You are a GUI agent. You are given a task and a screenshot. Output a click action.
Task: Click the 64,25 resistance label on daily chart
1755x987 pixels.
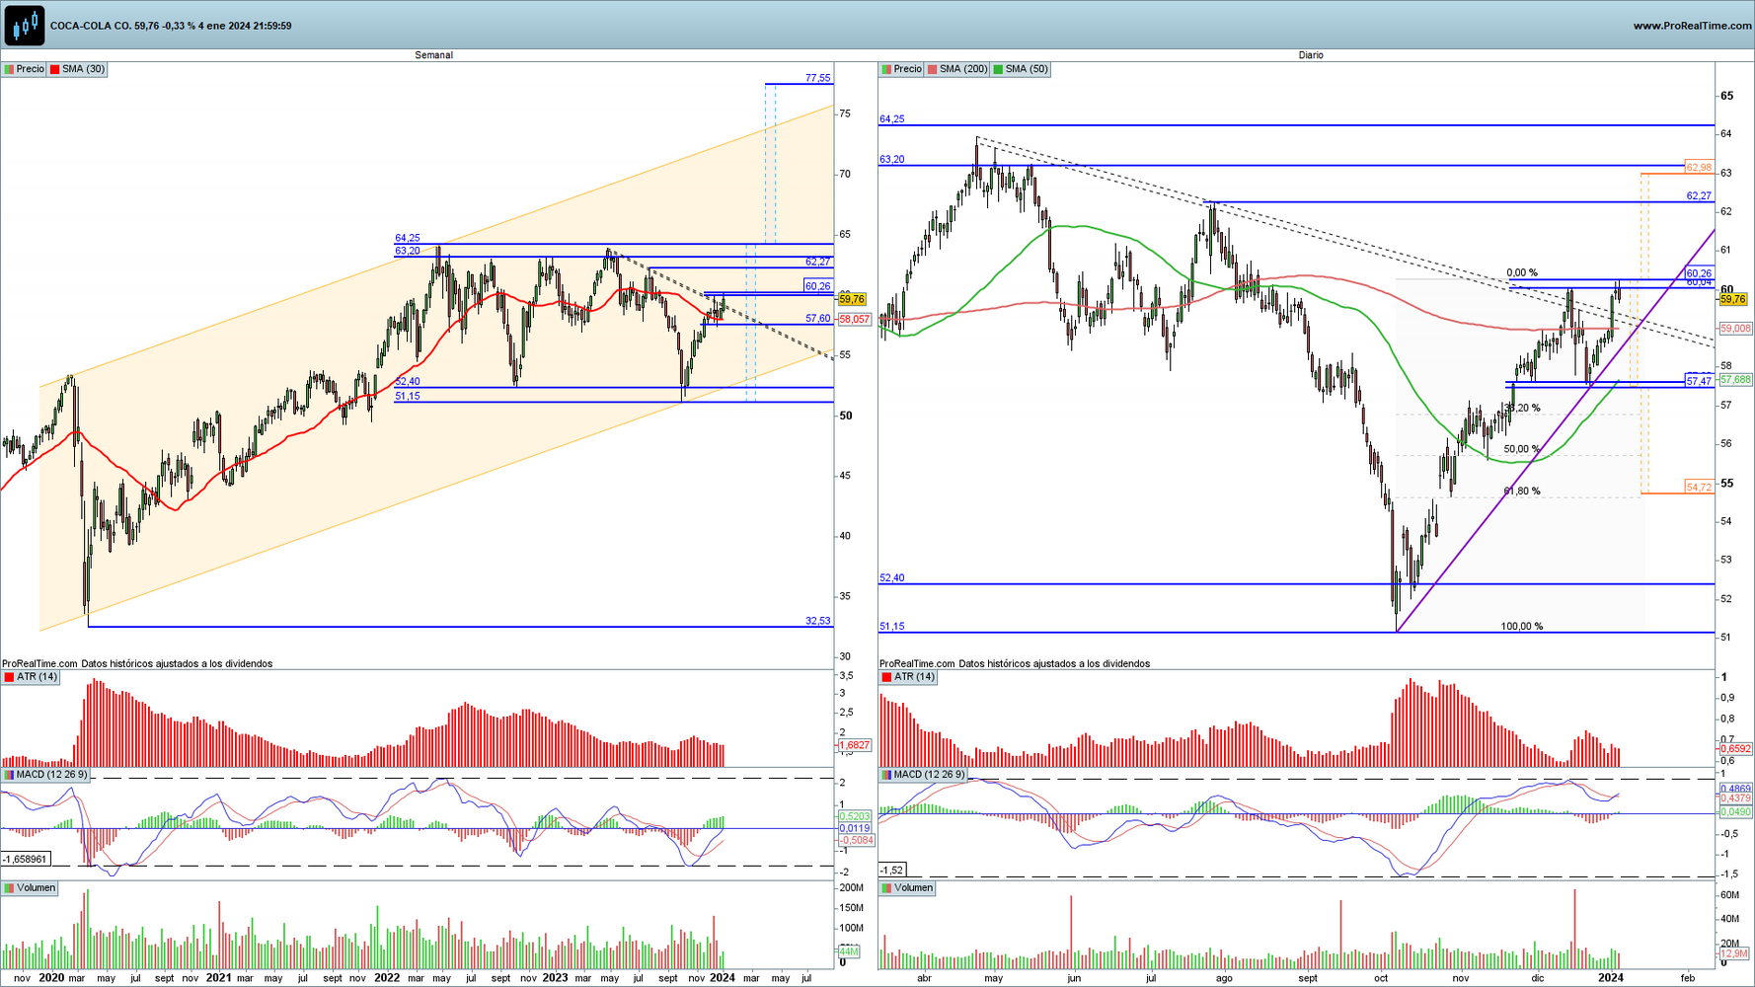tap(891, 119)
